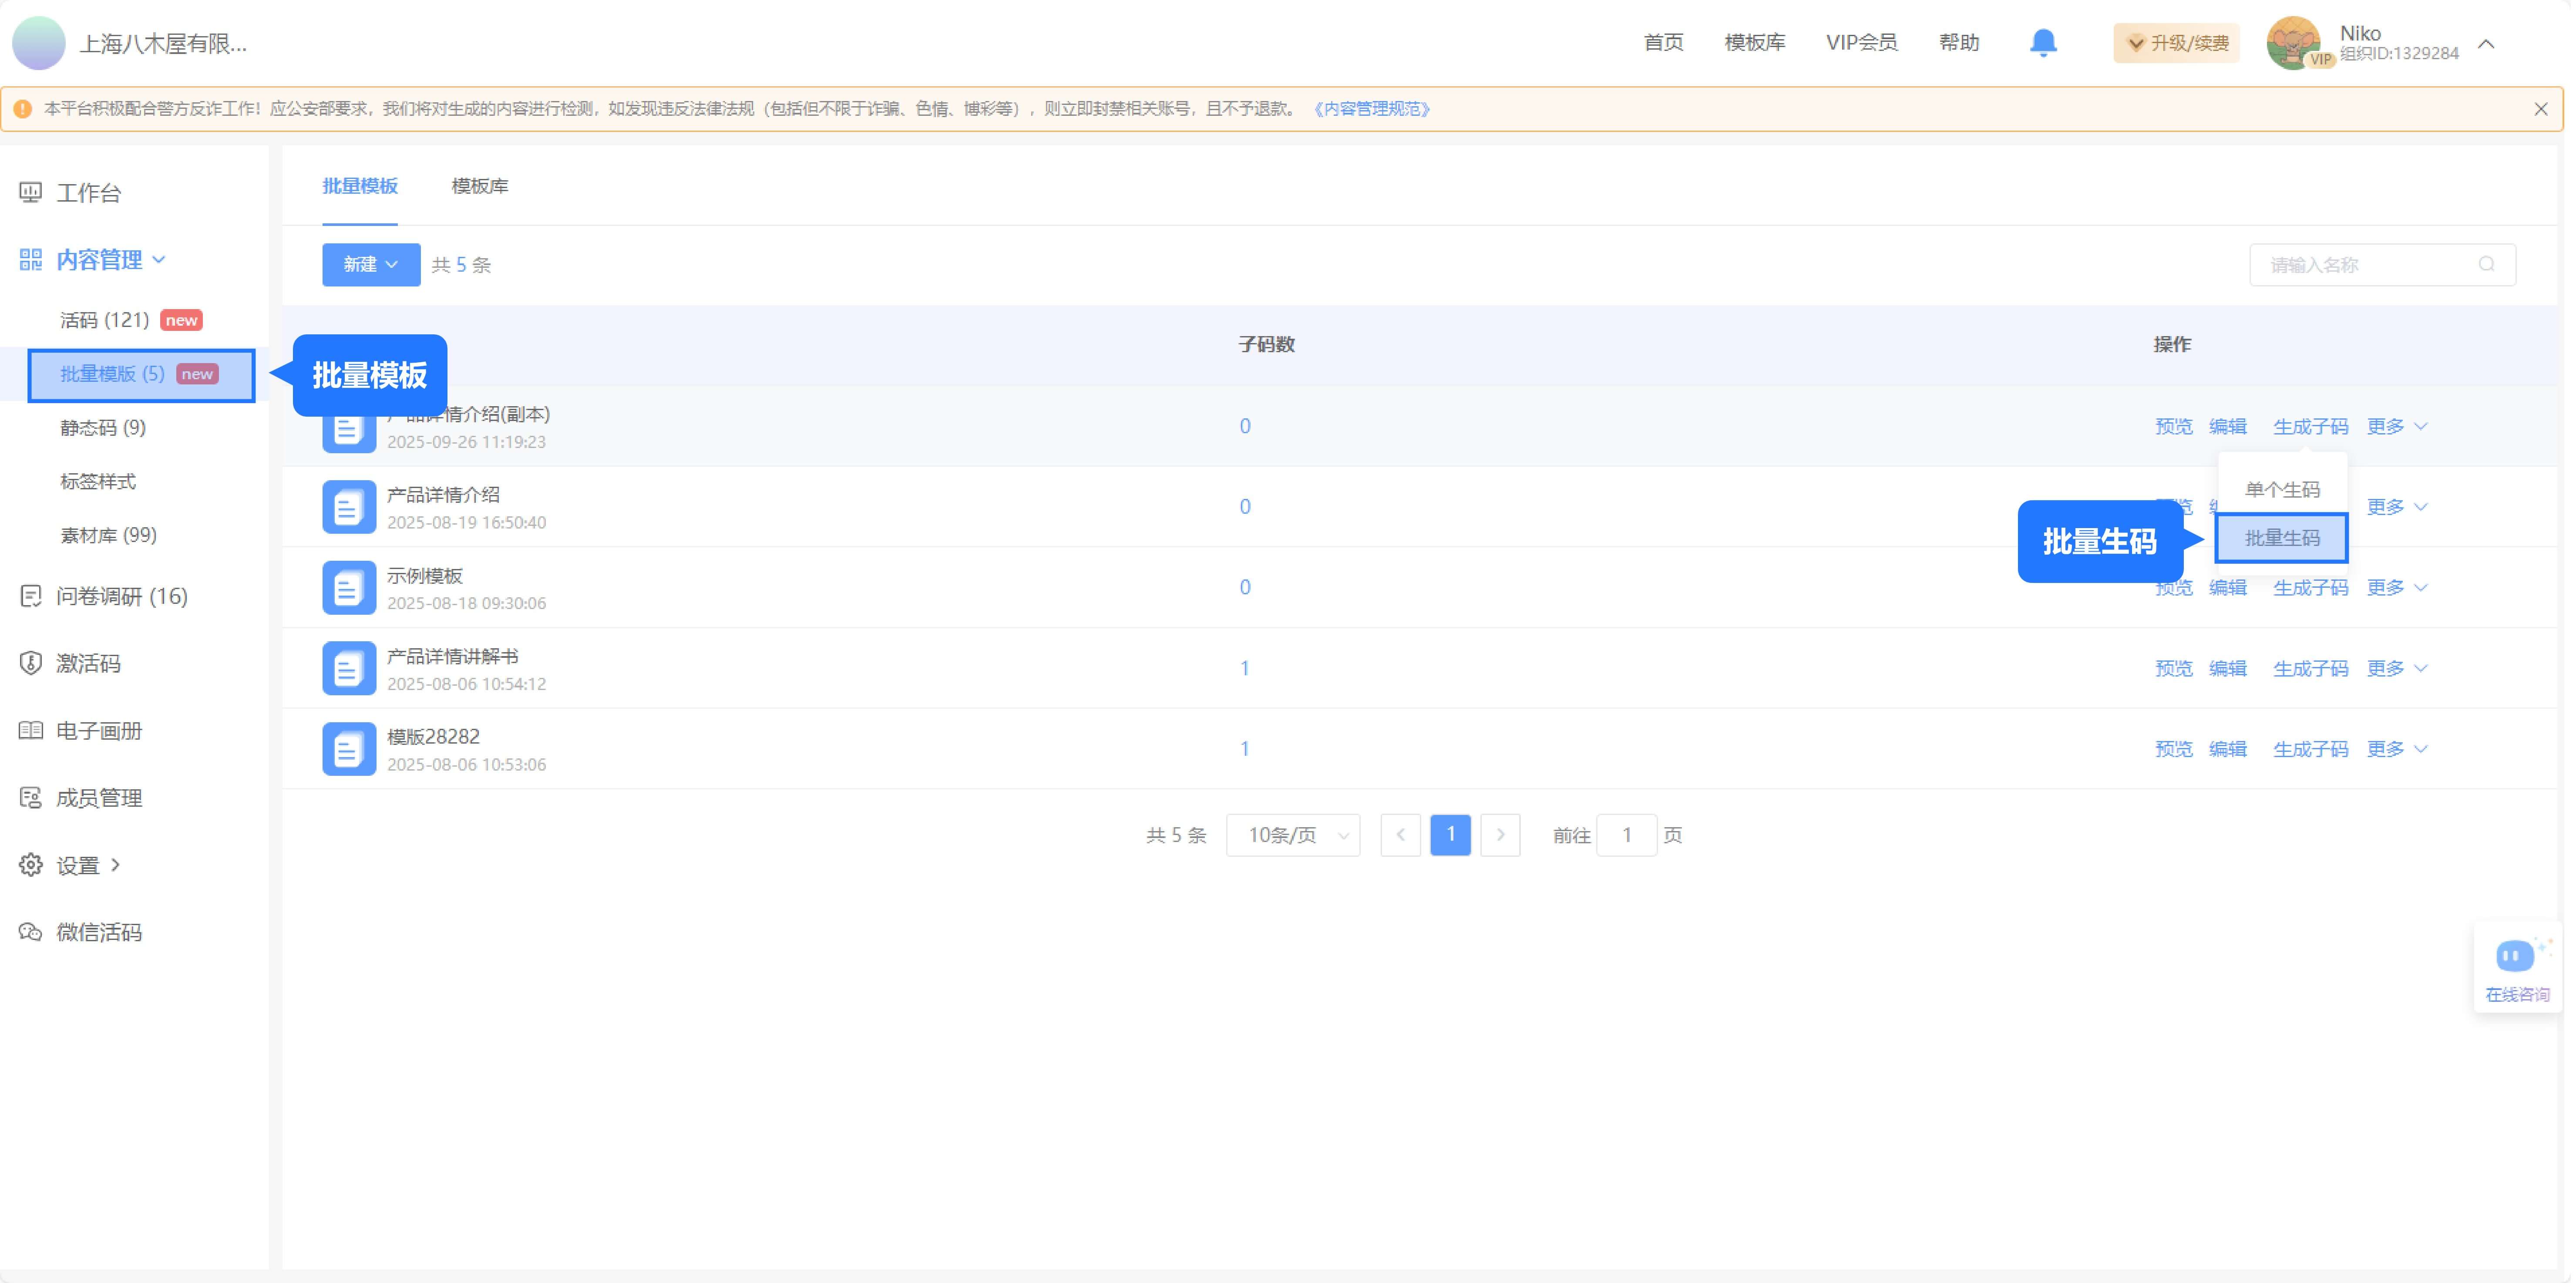Viewport: 2576px width, 1283px height.
Task: Open the 成员管理 sidebar icon
Action: click(31, 798)
